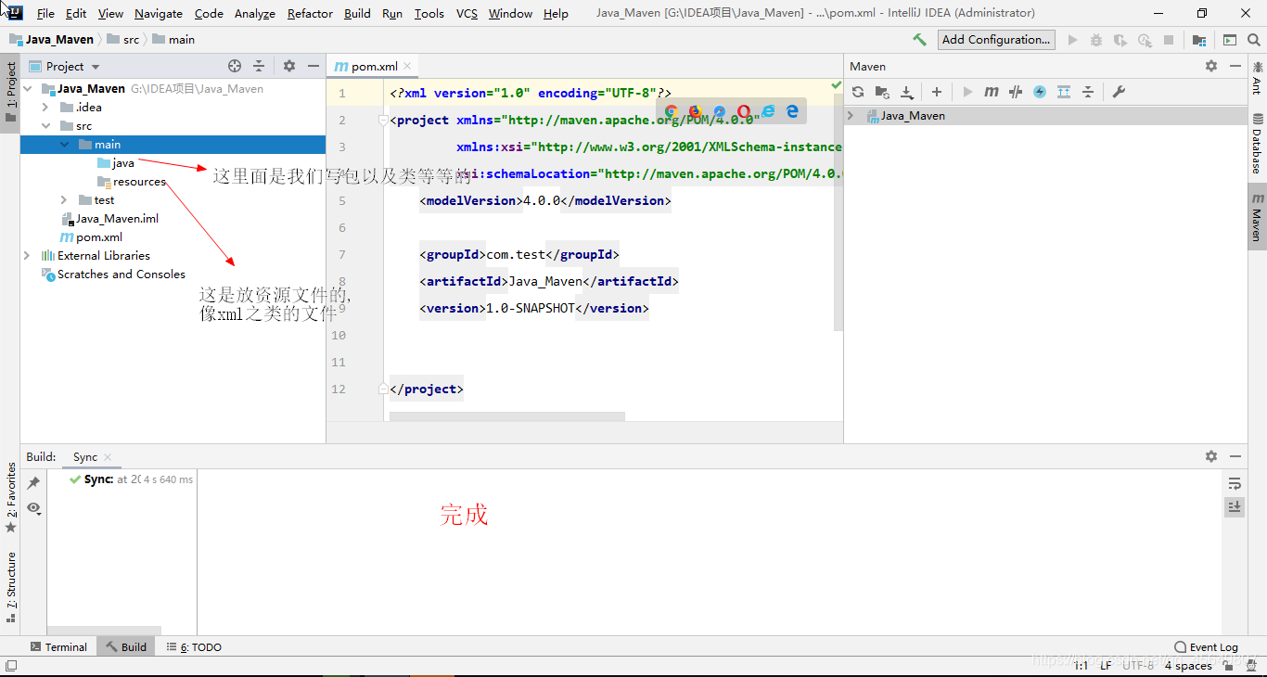Click the inspector hat icon in status bar
This screenshot has width=1267, height=677.
(x=1250, y=666)
